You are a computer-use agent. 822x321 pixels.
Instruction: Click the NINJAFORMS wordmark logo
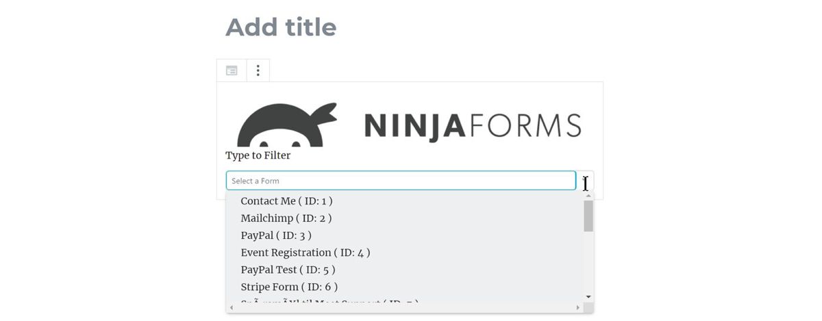click(473, 127)
